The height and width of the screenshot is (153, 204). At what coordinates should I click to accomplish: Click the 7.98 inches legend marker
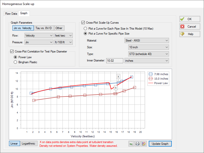coord(150,74)
